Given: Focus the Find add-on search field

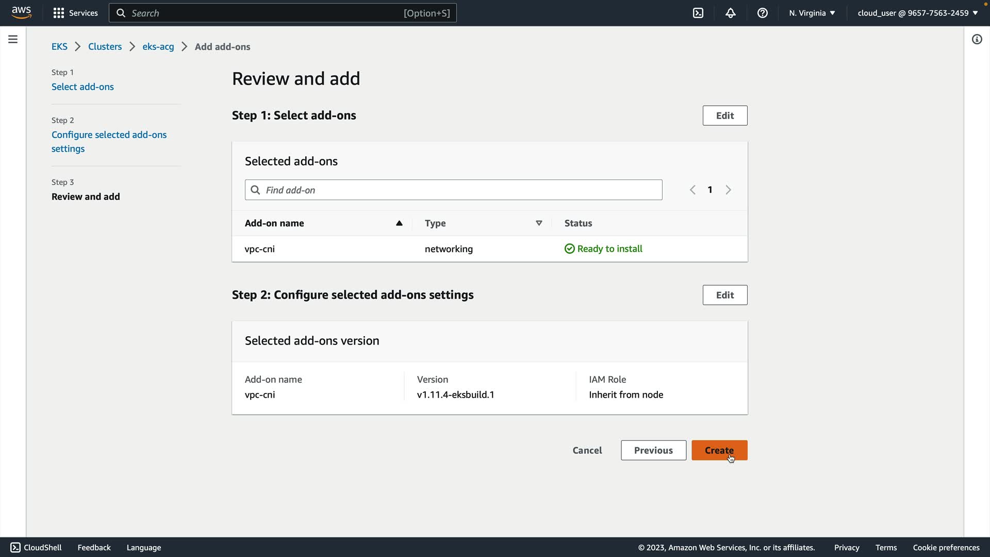Looking at the screenshot, I should [454, 190].
